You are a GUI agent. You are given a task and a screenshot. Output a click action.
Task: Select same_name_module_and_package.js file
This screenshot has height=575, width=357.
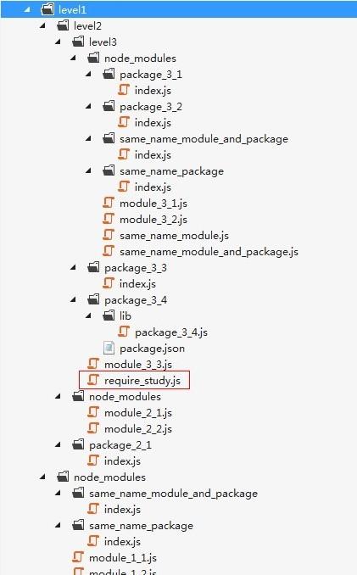209,252
